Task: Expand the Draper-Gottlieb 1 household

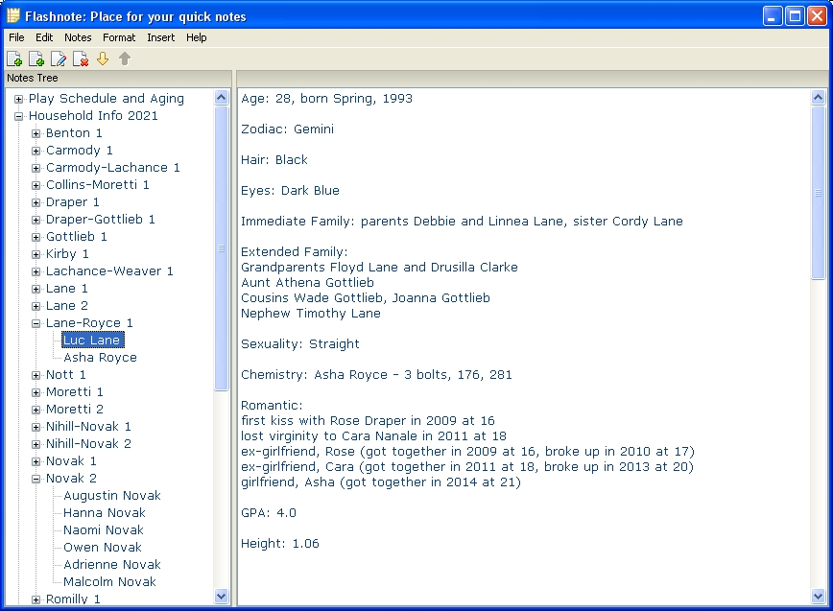Action: pos(36,220)
